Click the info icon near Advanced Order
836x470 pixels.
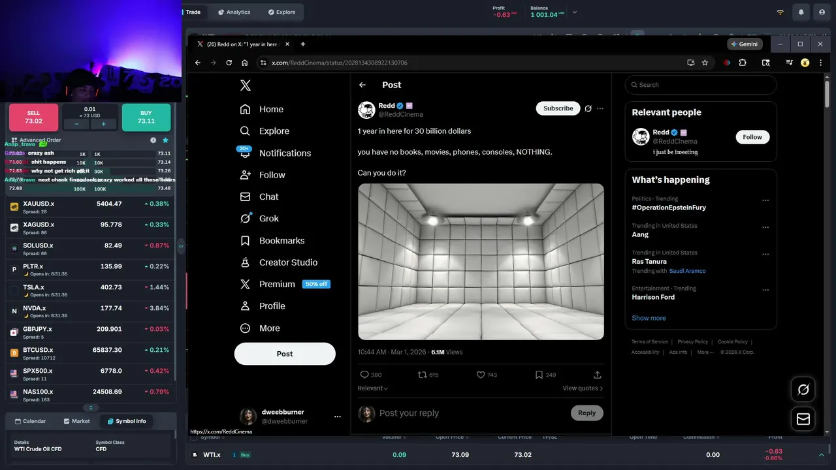153,140
